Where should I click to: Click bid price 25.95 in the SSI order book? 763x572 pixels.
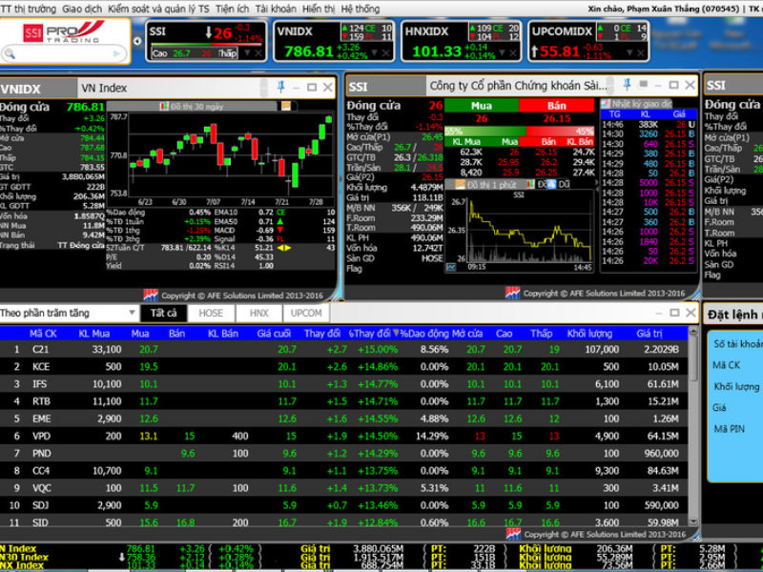coord(508,162)
